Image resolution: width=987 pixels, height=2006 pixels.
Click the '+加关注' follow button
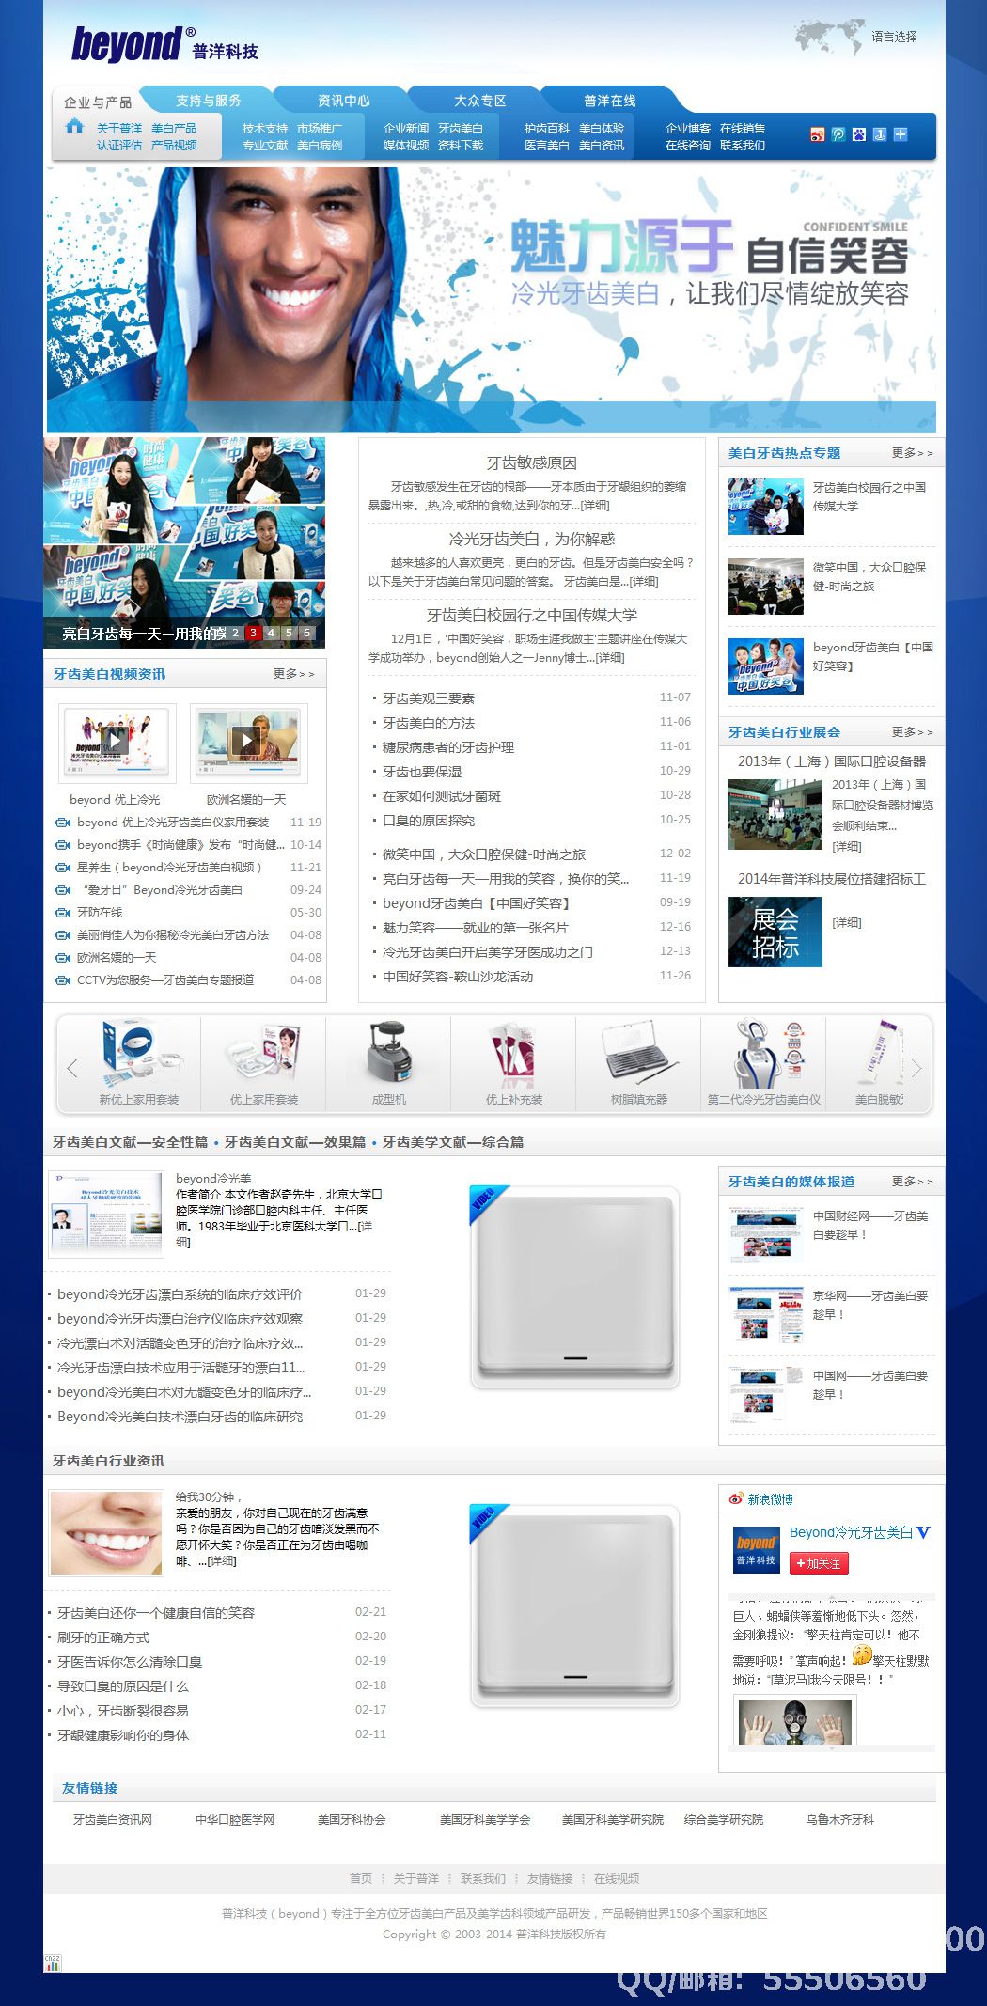click(819, 1563)
